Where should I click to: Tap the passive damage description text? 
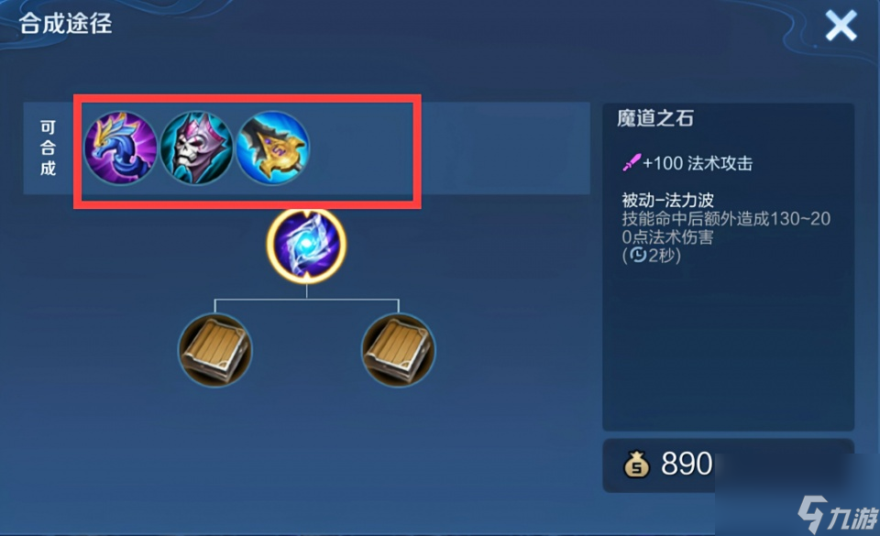[726, 227]
